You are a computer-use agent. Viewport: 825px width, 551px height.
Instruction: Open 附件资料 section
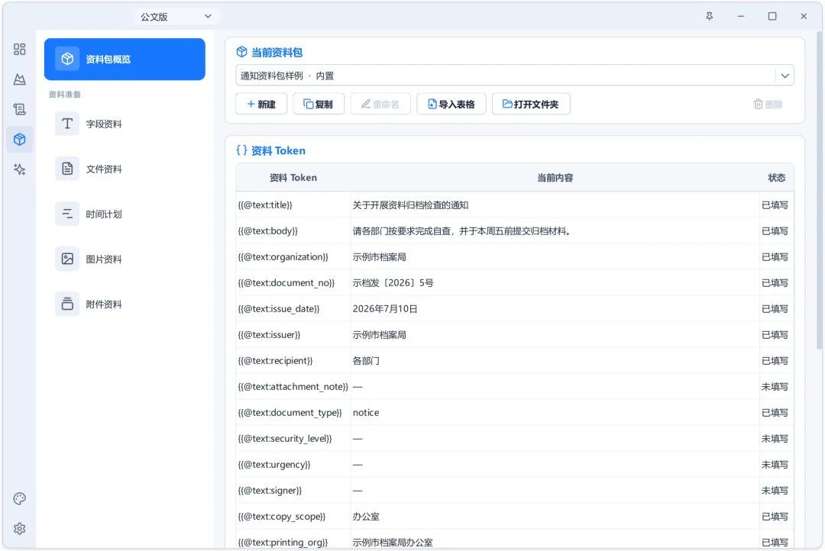(125, 304)
